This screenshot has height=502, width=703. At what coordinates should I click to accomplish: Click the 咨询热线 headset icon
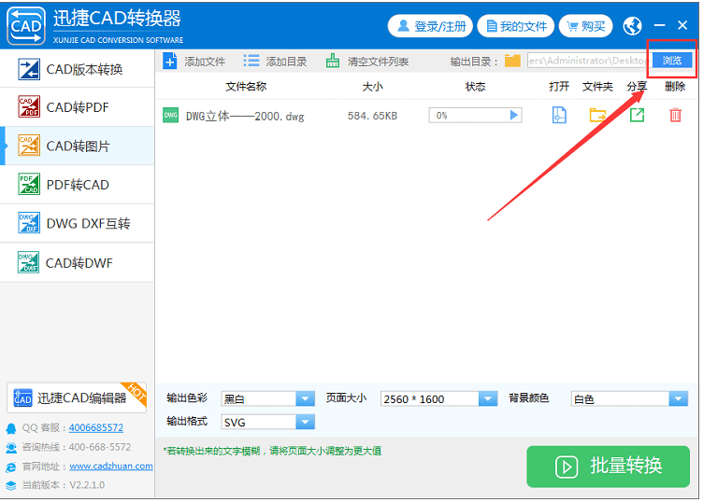pos(11,448)
